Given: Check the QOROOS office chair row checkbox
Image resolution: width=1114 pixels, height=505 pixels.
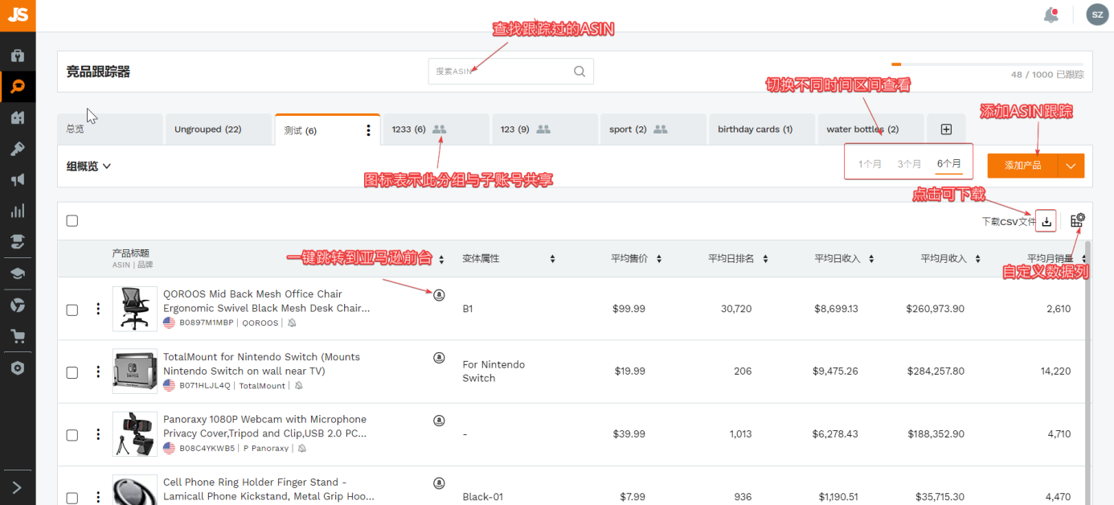Looking at the screenshot, I should (x=72, y=309).
